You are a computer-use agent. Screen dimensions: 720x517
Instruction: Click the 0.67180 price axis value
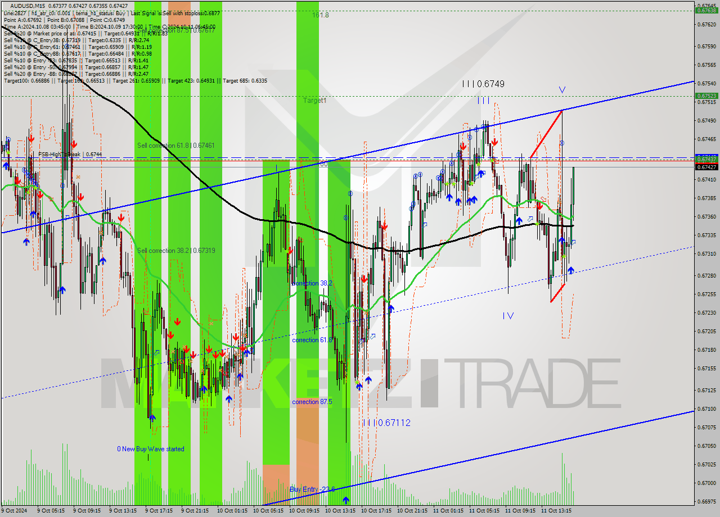pos(706,350)
